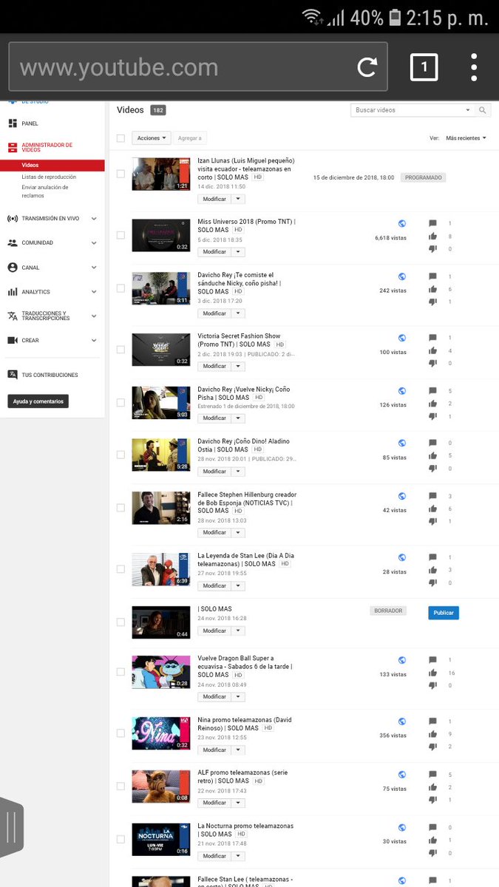Open Tus contribuciones sidebar item
The width and height of the screenshot is (499, 887).
[50, 375]
